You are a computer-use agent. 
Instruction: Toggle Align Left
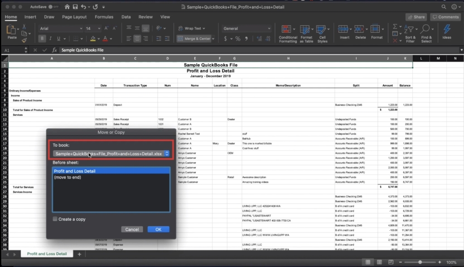pyautogui.click(x=129, y=39)
